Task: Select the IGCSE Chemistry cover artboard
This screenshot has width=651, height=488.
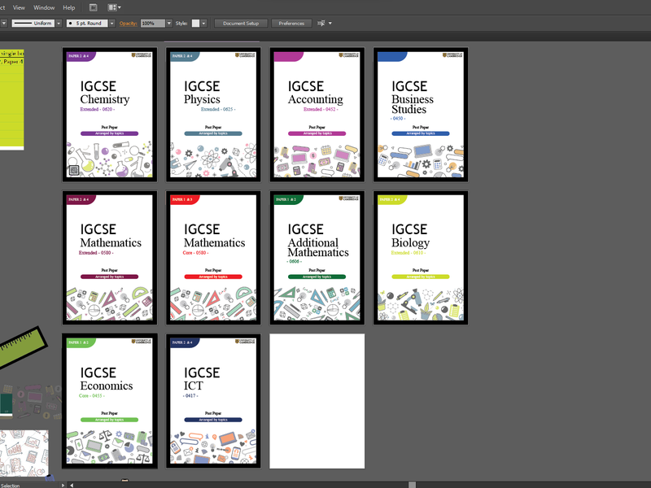Action: pyautogui.click(x=109, y=114)
